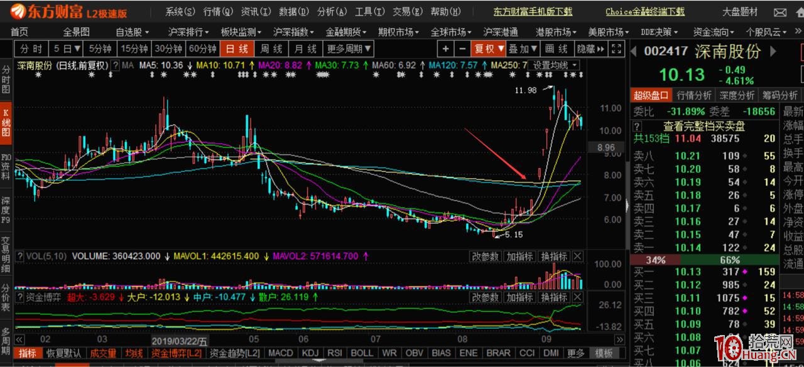Select MACD indicator tab

(281, 353)
